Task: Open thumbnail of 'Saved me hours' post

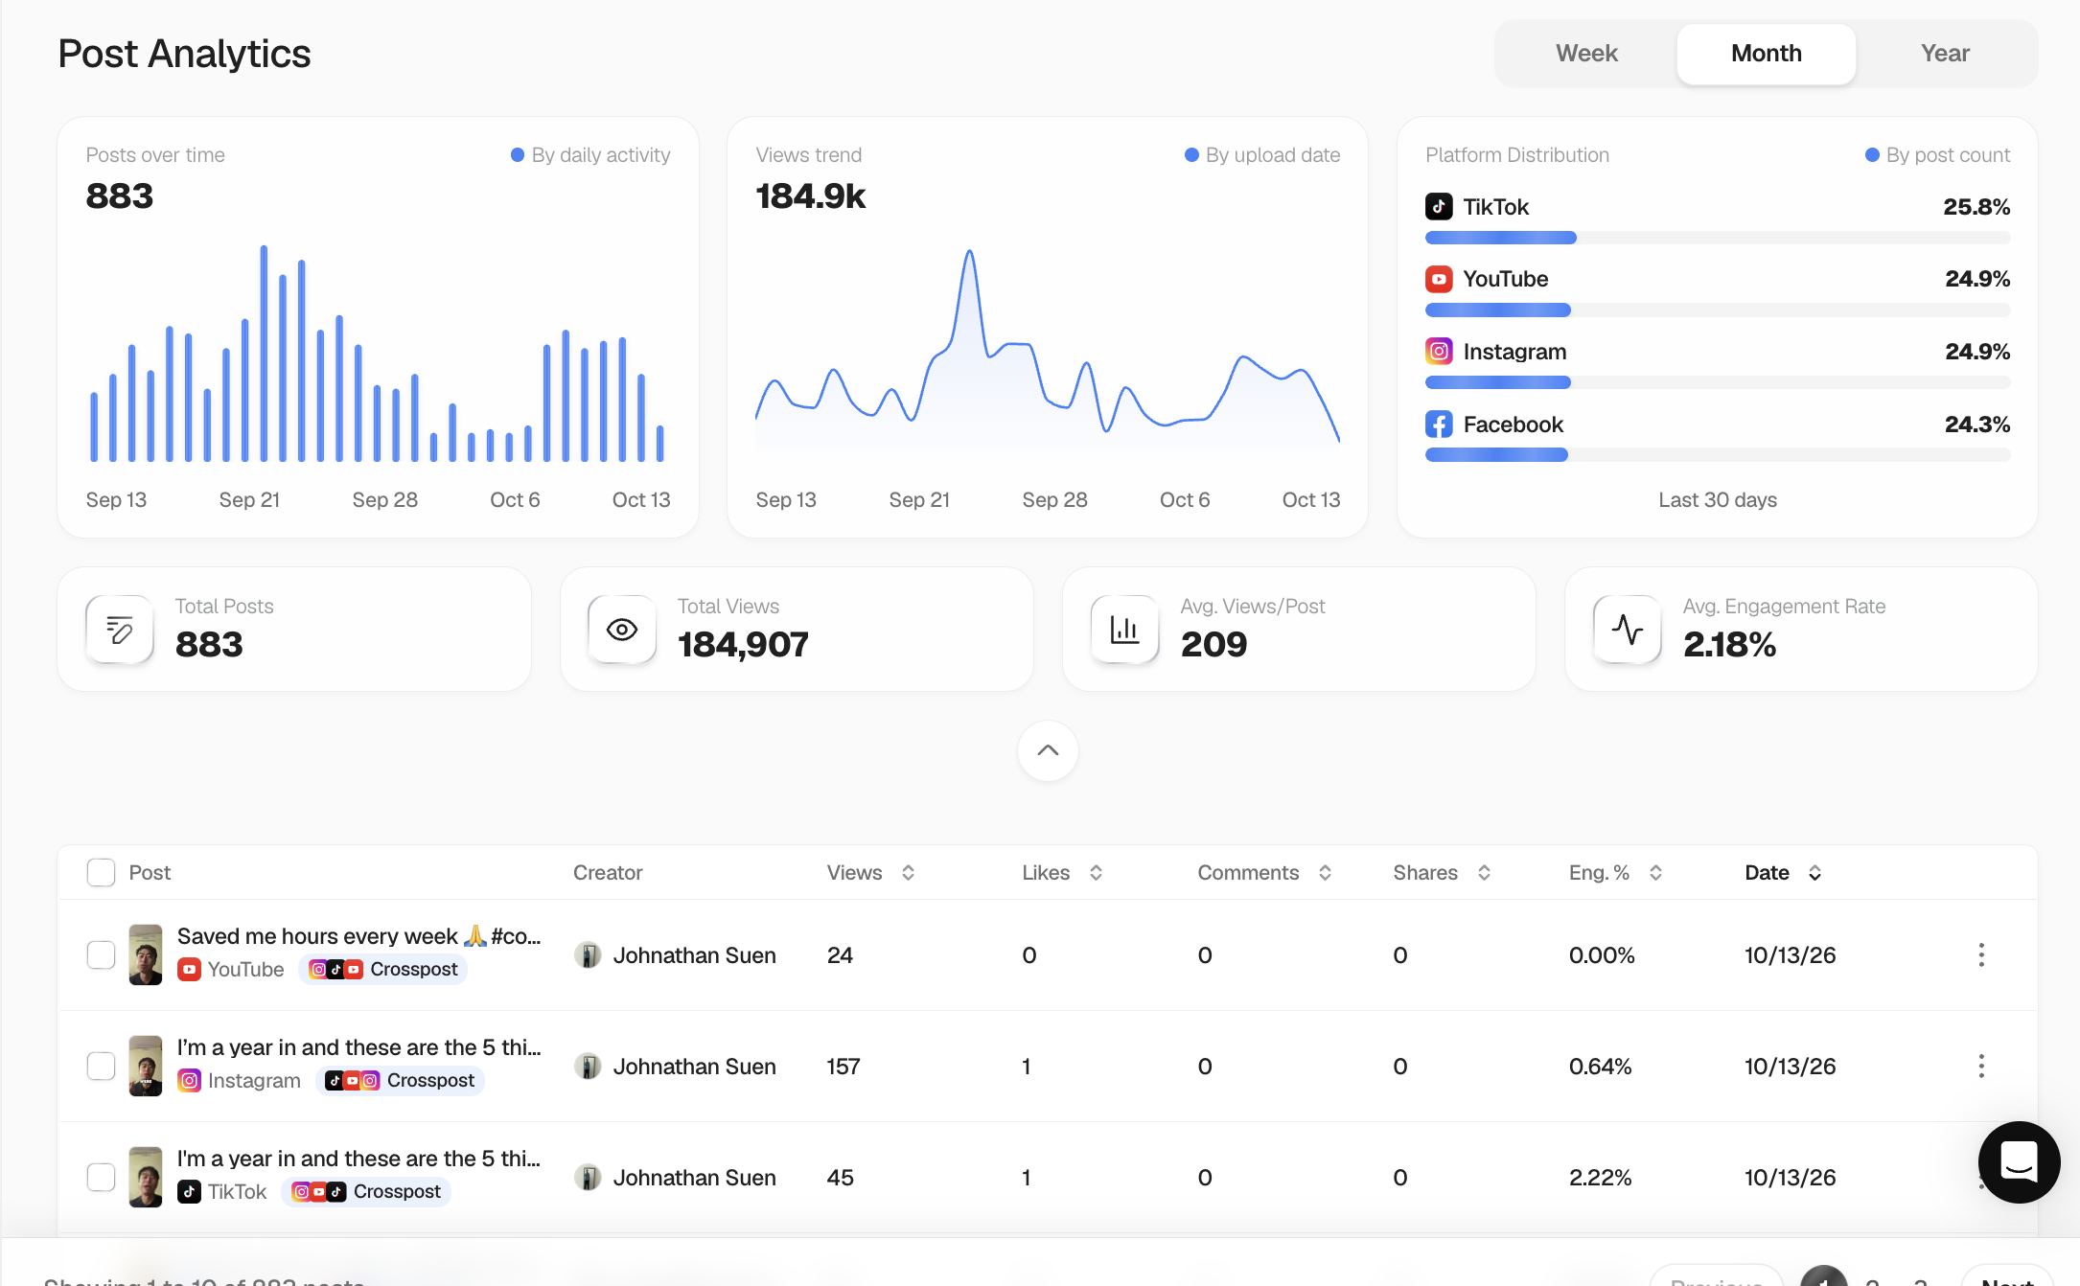Action: click(x=146, y=954)
